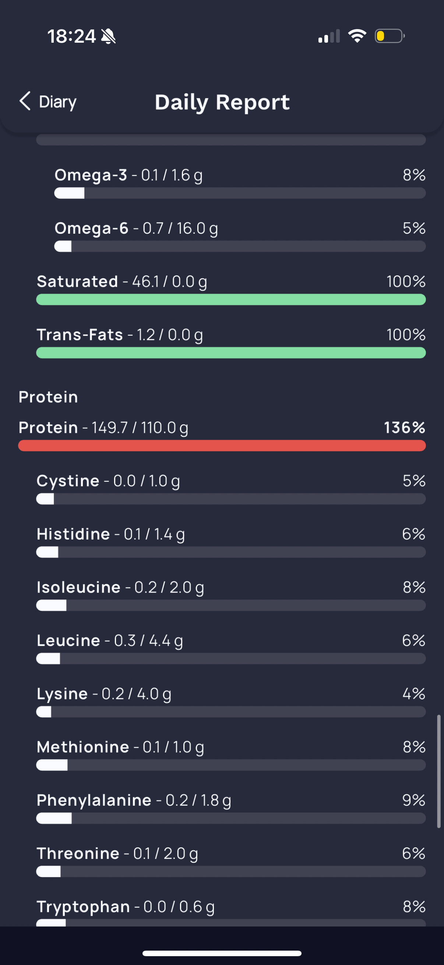
Task: Open the Methionine entry
Action: pos(231,755)
